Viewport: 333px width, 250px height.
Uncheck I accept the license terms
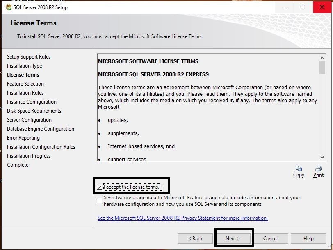(99, 187)
